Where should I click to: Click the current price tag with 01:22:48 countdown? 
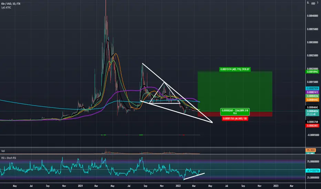tap(312, 113)
